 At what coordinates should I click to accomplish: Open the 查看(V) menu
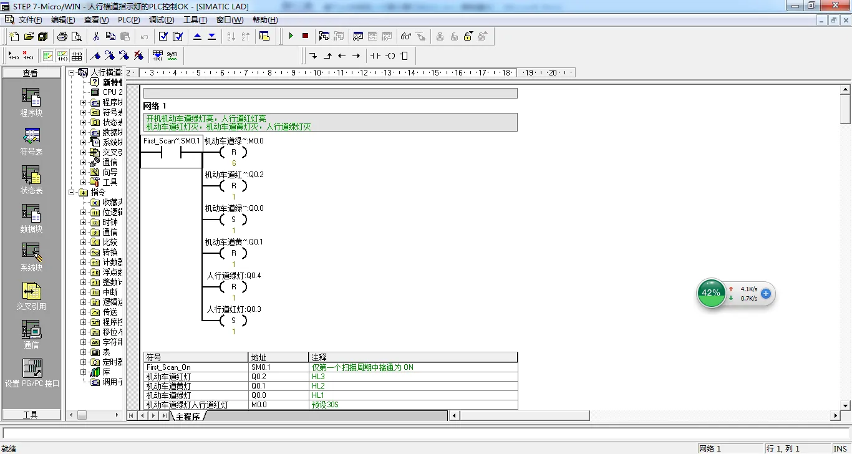tap(96, 20)
